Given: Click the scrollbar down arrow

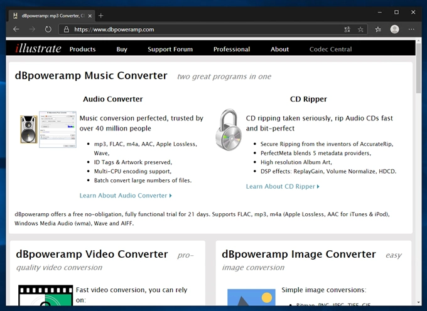Looking at the screenshot, I should pyautogui.click(x=419, y=302).
